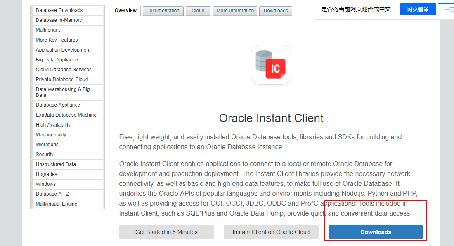
Task: Open More Key Features link
Action: (x=68, y=40)
